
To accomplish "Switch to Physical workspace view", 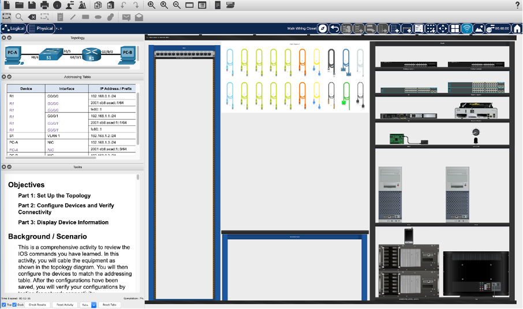I will tap(40, 28).
